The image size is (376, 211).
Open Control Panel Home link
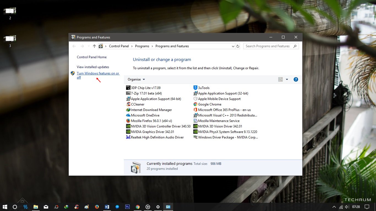[x=92, y=57]
